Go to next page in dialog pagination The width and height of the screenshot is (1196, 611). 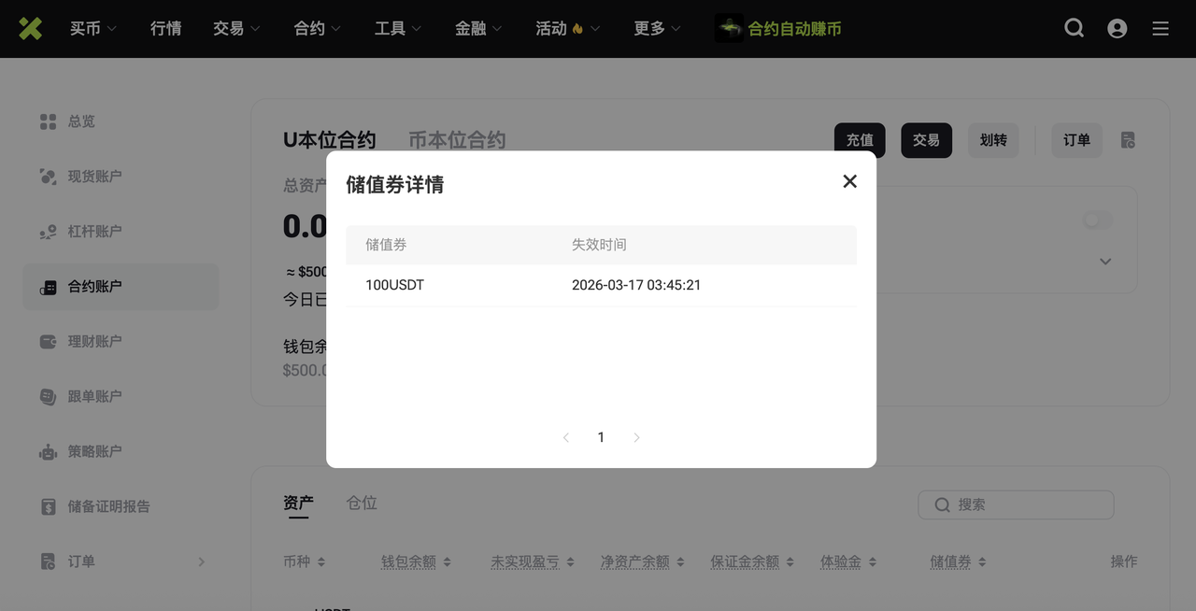(636, 437)
